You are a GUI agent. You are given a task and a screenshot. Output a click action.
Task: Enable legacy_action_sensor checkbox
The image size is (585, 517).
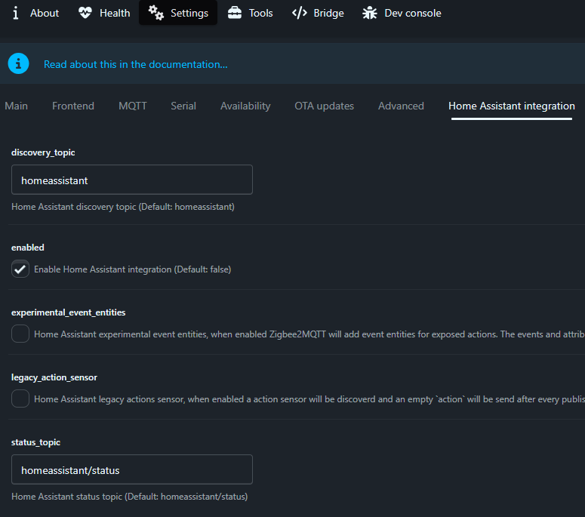(x=20, y=399)
